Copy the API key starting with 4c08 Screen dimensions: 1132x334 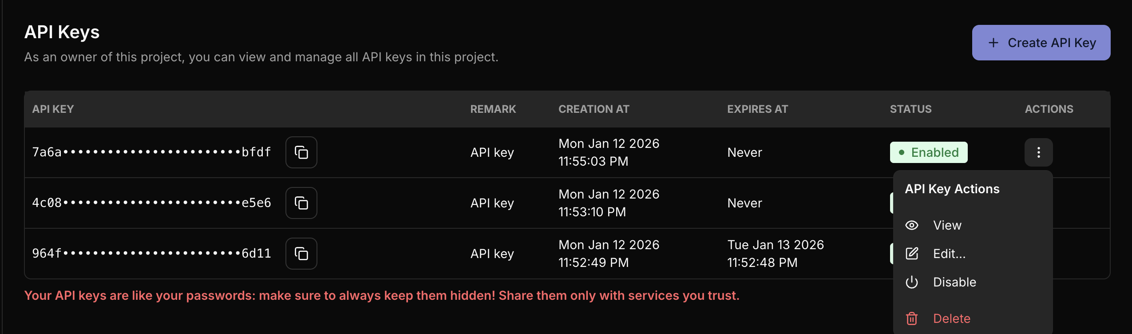point(301,203)
